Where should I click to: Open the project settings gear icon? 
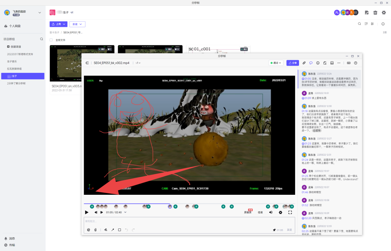click(384, 12)
